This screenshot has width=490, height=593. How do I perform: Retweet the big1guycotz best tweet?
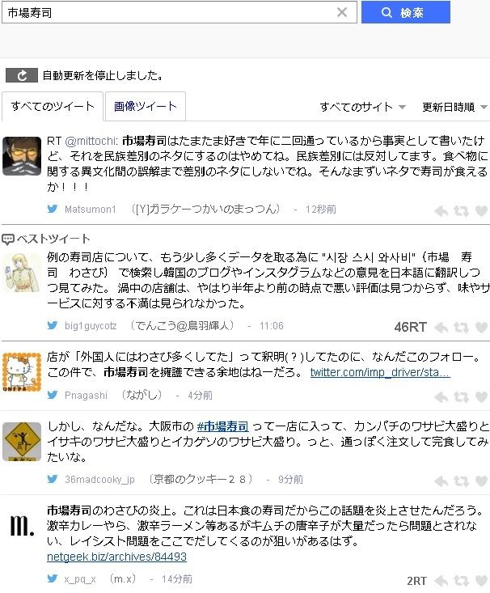461,327
